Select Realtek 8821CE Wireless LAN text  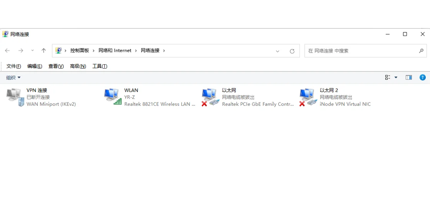pyautogui.click(x=160, y=104)
